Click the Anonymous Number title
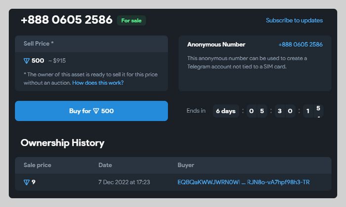The height and width of the screenshot is (207, 346). click(216, 44)
